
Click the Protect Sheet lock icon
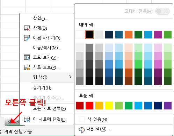[27, 67]
